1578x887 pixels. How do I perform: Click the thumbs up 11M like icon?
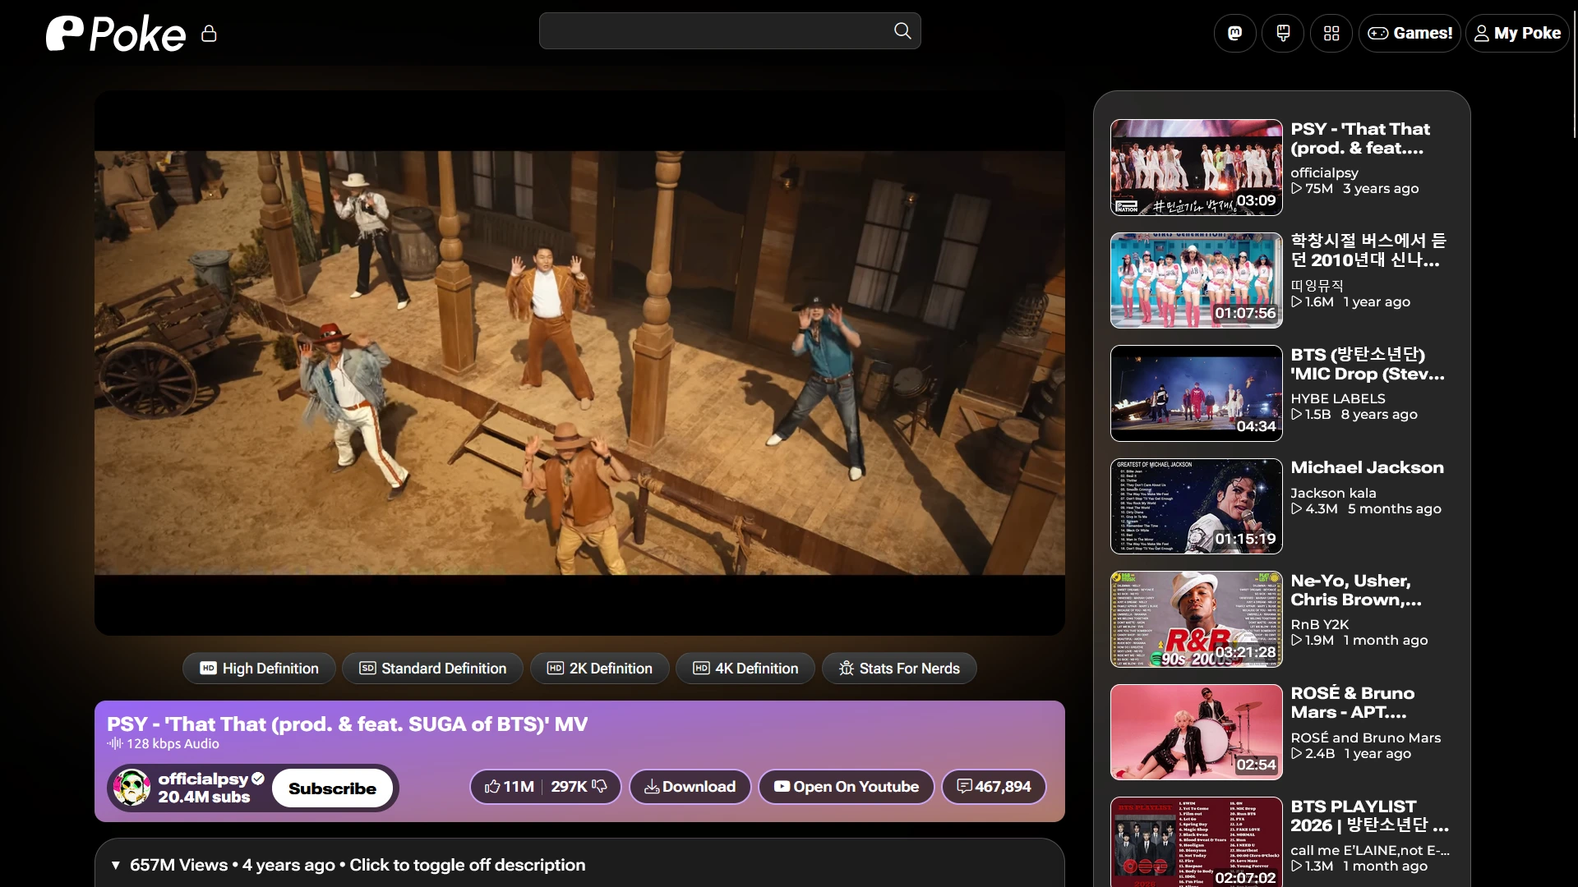click(x=492, y=787)
